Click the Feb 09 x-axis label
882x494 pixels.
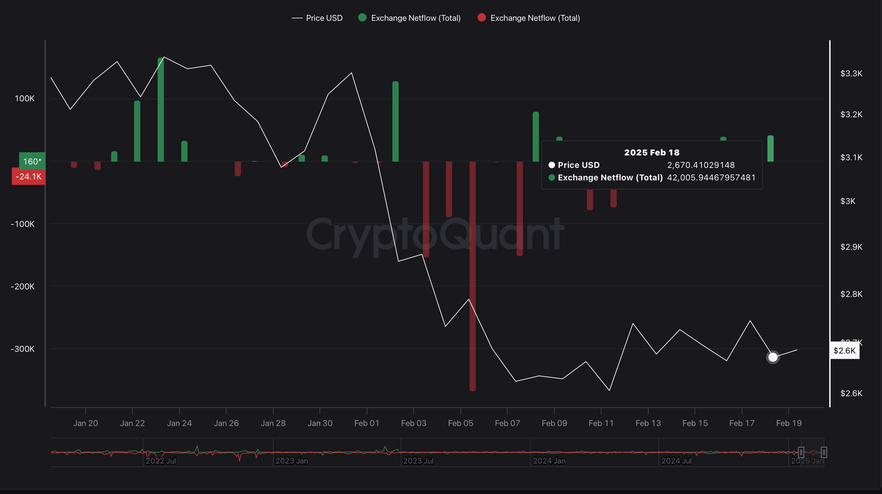(x=554, y=423)
